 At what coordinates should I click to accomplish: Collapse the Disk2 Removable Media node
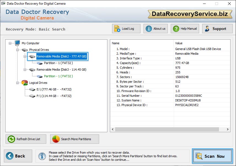tap(25, 57)
